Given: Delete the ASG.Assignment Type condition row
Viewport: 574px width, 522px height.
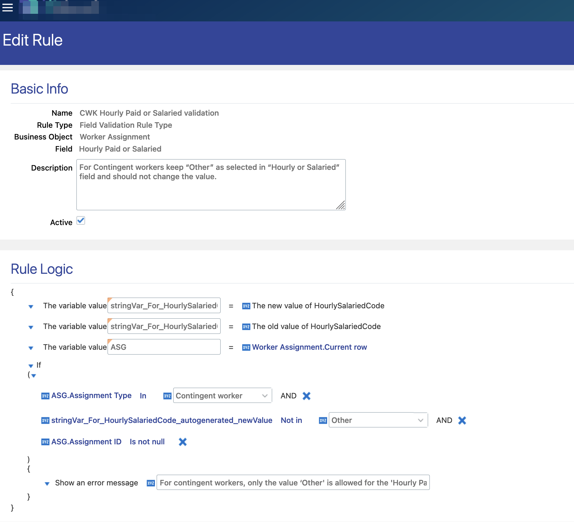Looking at the screenshot, I should point(306,396).
